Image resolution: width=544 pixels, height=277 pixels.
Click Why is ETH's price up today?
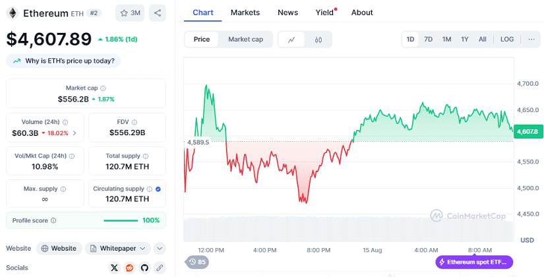pyautogui.click(x=63, y=61)
